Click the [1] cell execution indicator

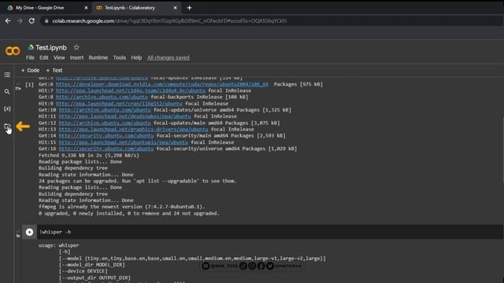point(29,85)
